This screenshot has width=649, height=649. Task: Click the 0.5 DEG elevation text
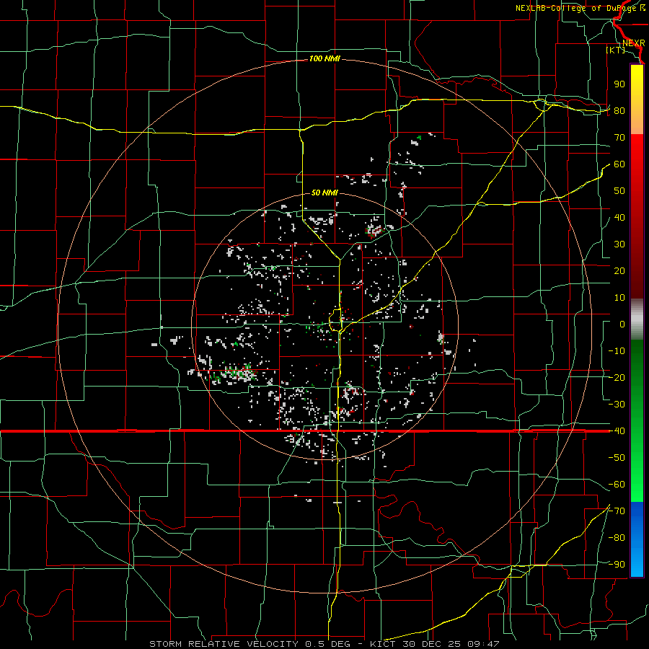pos(327,644)
